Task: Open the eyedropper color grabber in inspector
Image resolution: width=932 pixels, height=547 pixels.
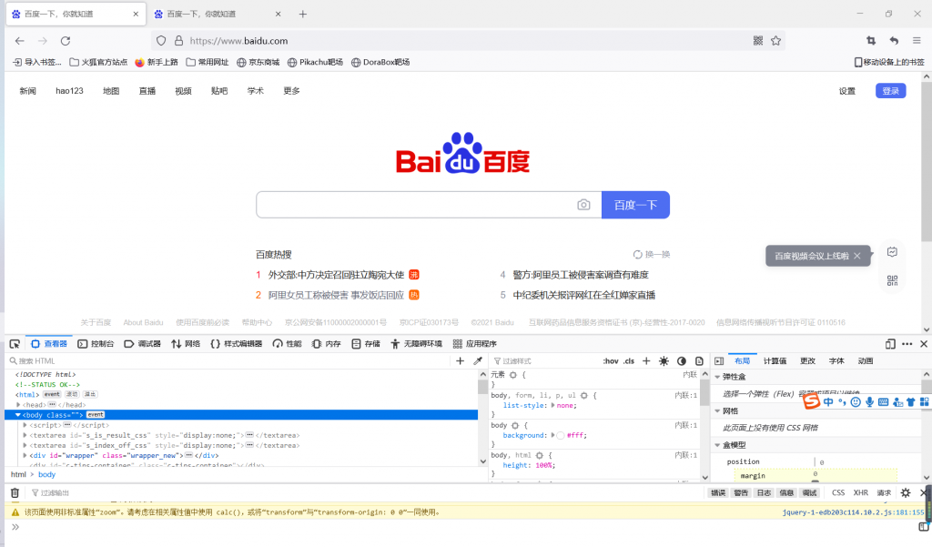Action: click(x=477, y=361)
